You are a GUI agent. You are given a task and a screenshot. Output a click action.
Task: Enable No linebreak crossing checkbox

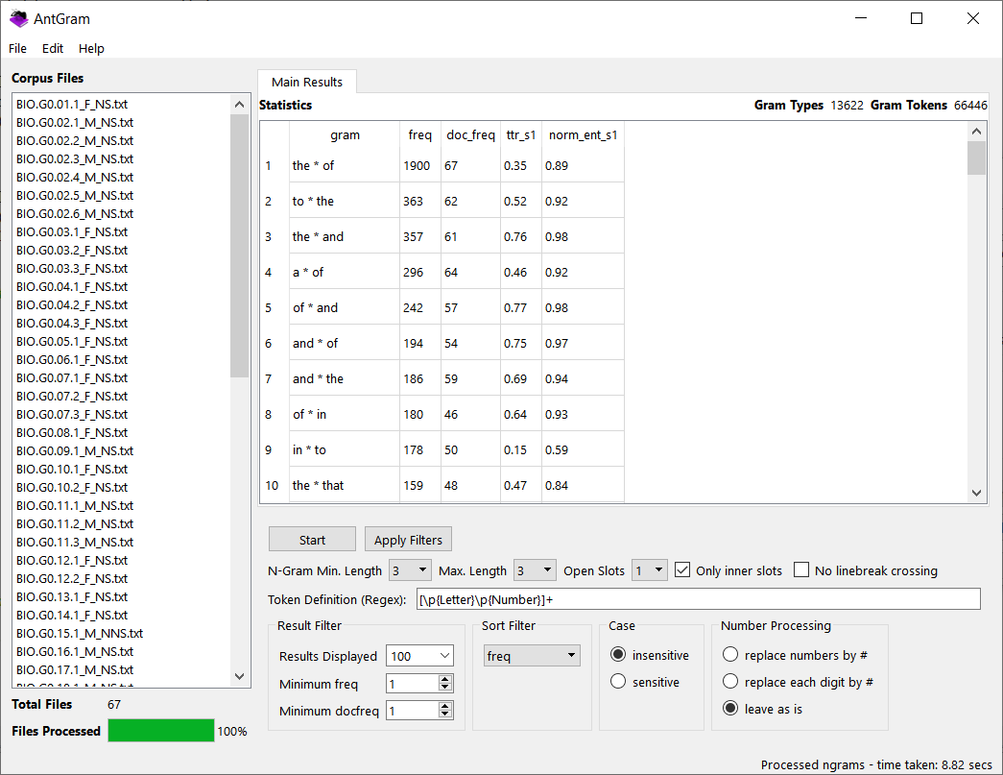tap(801, 570)
